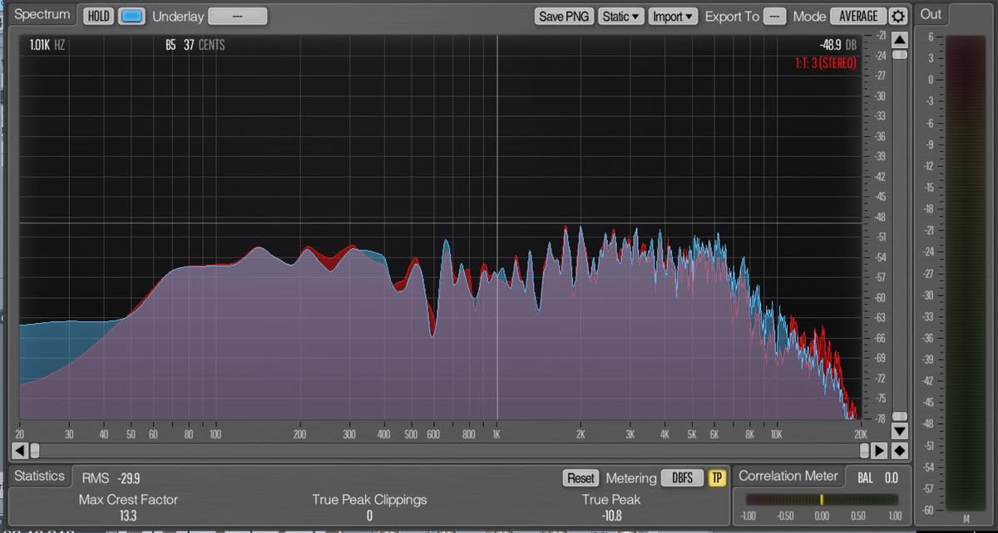Click the horizontal scrollbar track below the spectrum
The height and width of the screenshot is (533, 998).
(450, 451)
